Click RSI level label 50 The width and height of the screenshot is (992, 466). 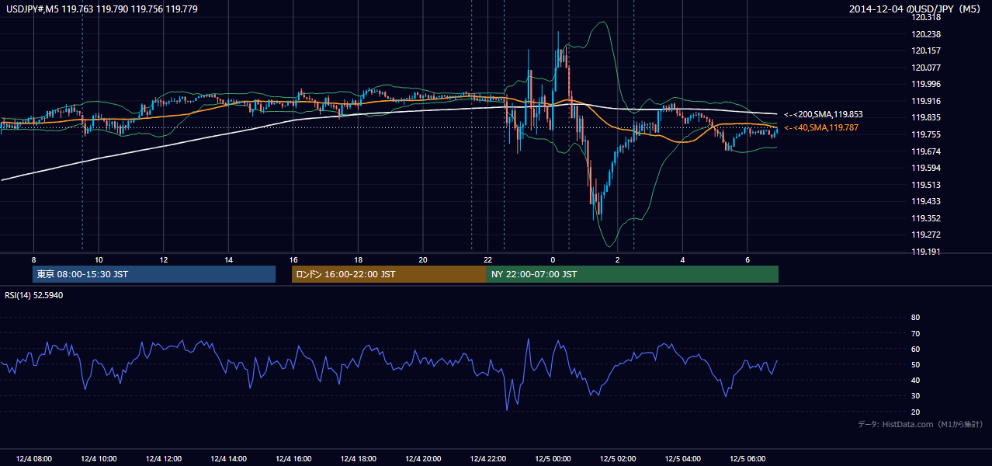tap(915, 364)
